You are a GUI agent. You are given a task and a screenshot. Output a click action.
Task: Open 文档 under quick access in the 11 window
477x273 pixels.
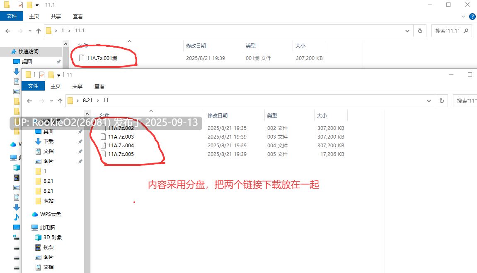click(x=48, y=151)
